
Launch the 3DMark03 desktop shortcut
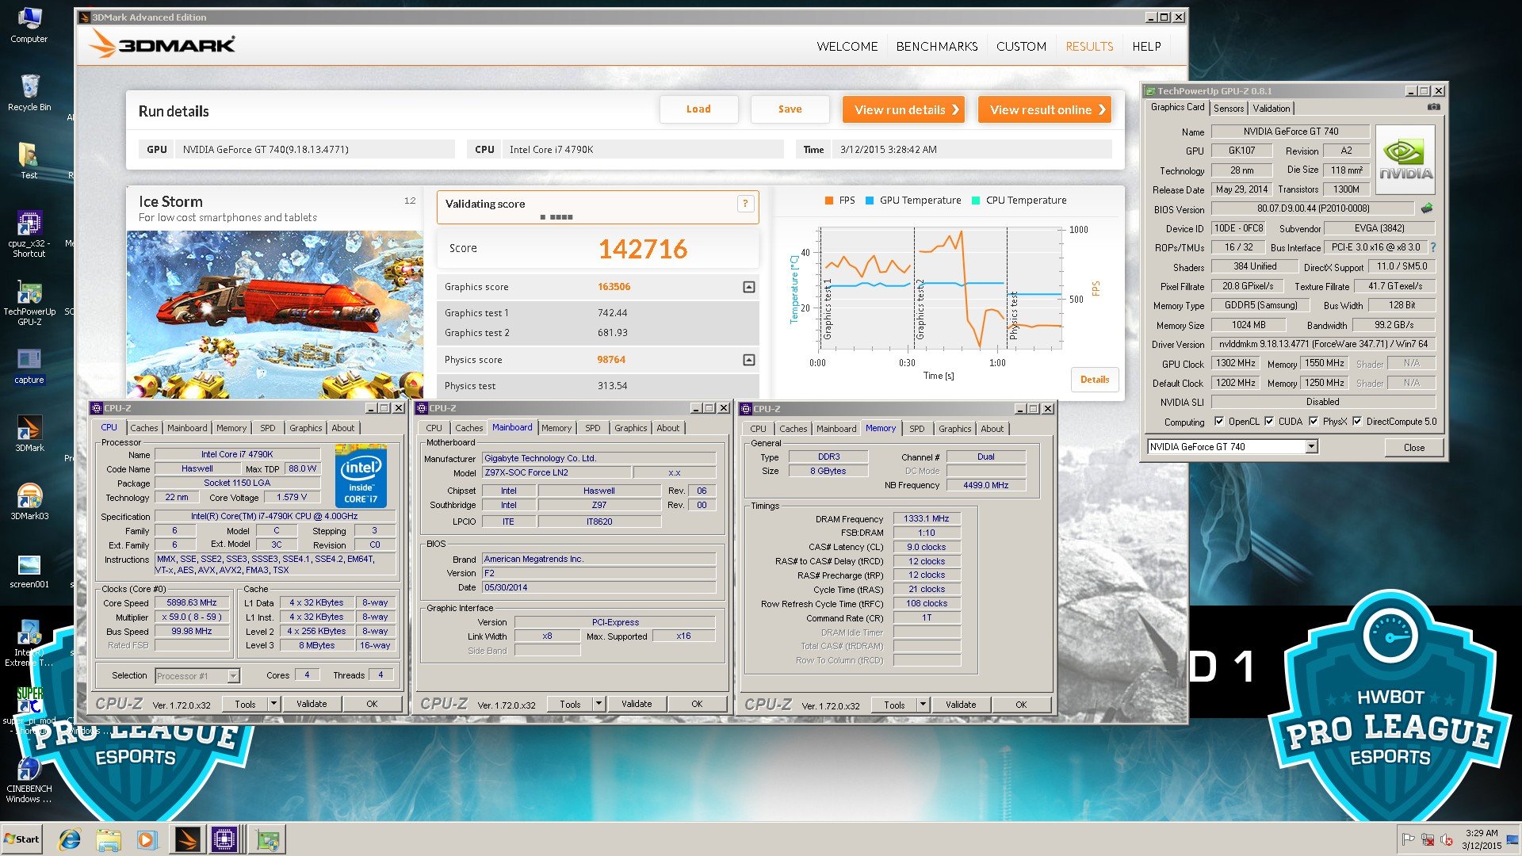pos(29,502)
